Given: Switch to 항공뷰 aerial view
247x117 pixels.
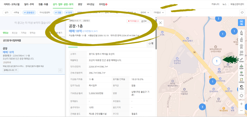Looking at the screenshot, I should click(x=241, y=67).
